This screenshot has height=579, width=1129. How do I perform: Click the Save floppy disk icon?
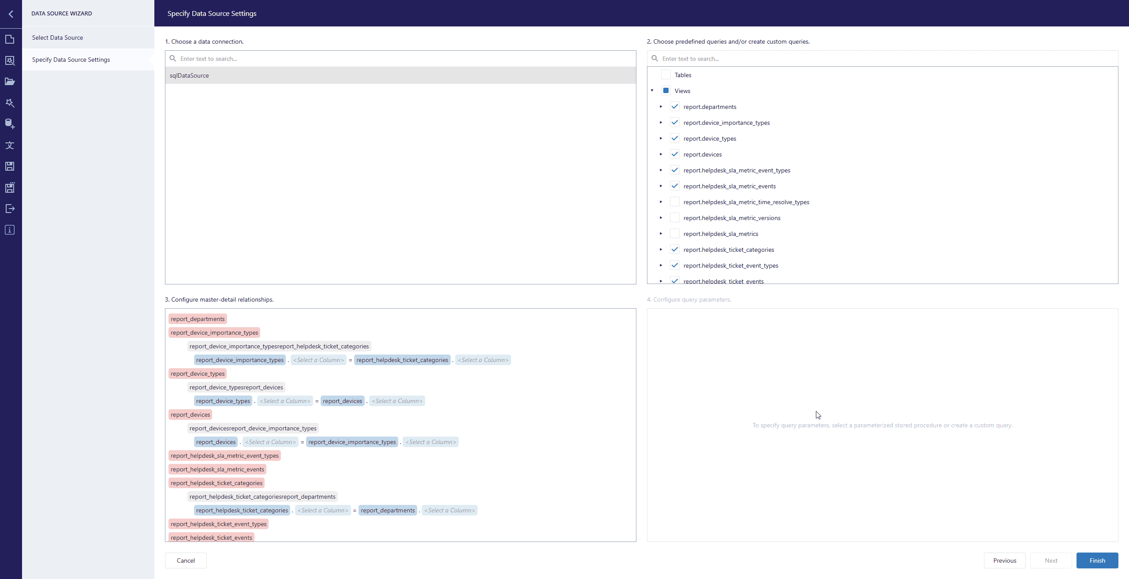point(10,166)
